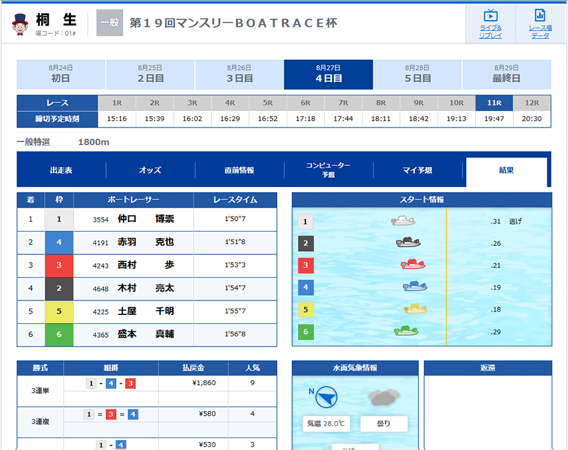Click start timing .31 逃げ
The height and width of the screenshot is (450, 568).
pyautogui.click(x=506, y=222)
